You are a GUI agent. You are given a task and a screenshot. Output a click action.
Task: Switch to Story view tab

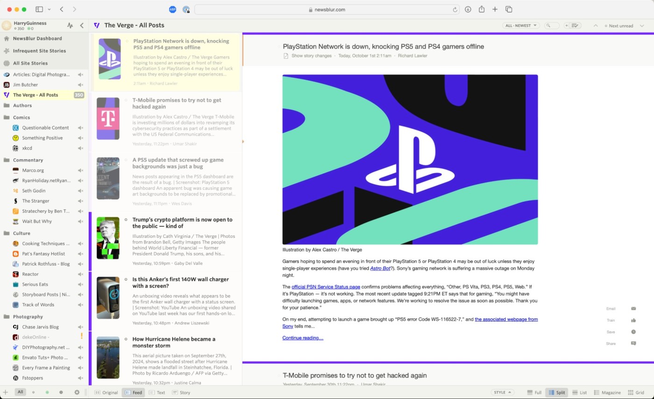tap(181, 392)
